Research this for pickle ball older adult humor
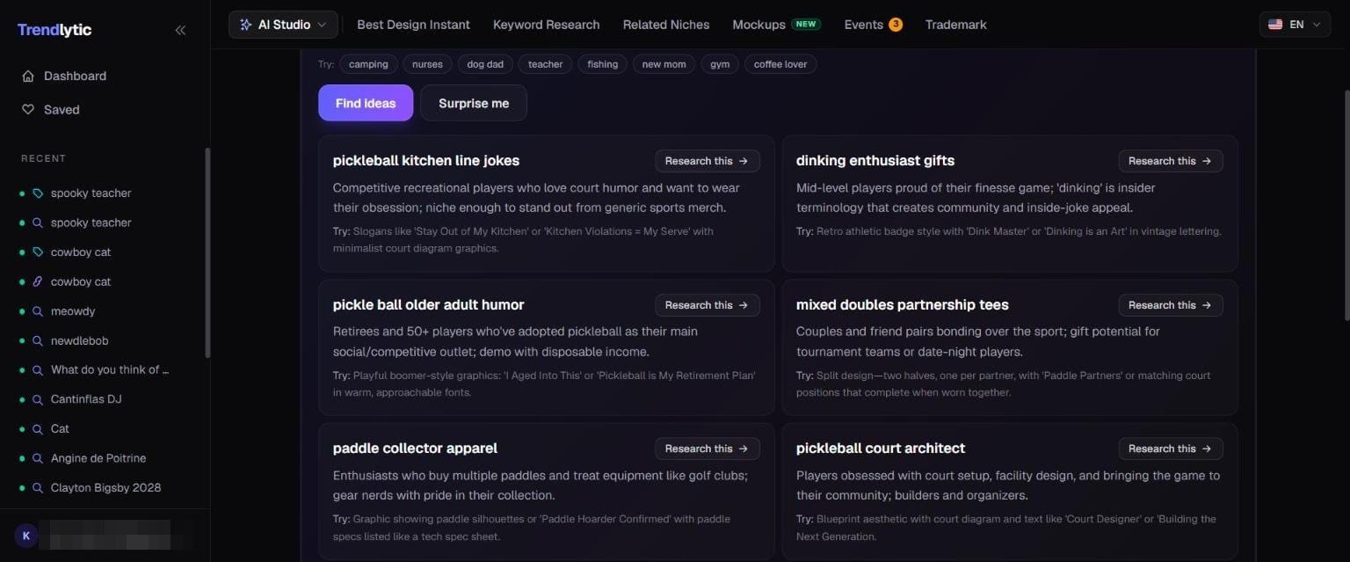This screenshot has width=1350, height=562. (708, 305)
